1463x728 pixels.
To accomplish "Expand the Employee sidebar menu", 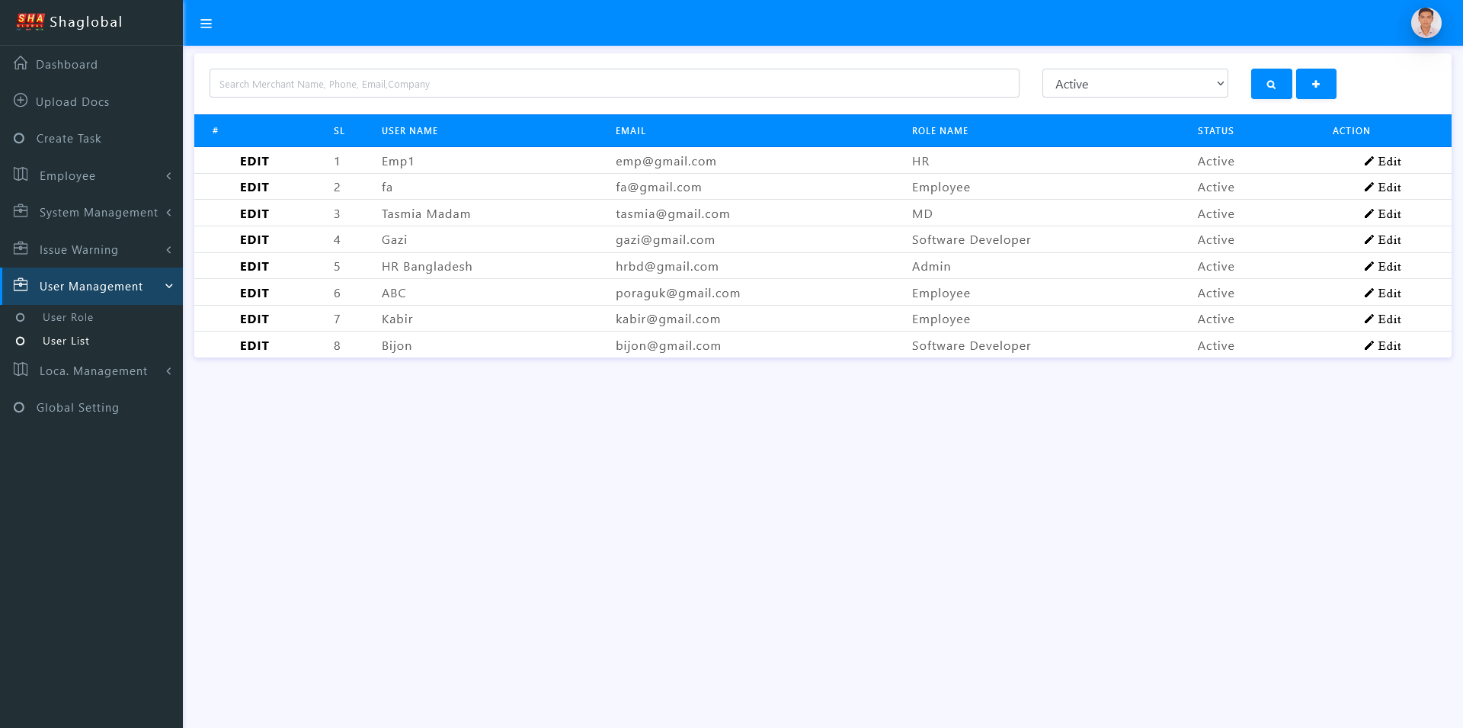I will coord(91,176).
